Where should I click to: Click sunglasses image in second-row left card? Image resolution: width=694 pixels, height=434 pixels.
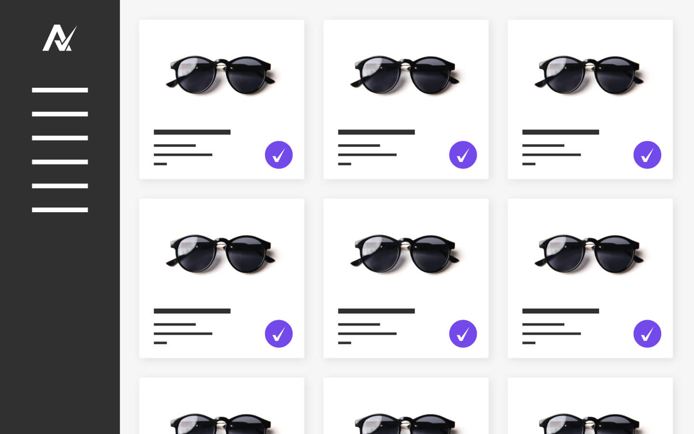coord(221,254)
